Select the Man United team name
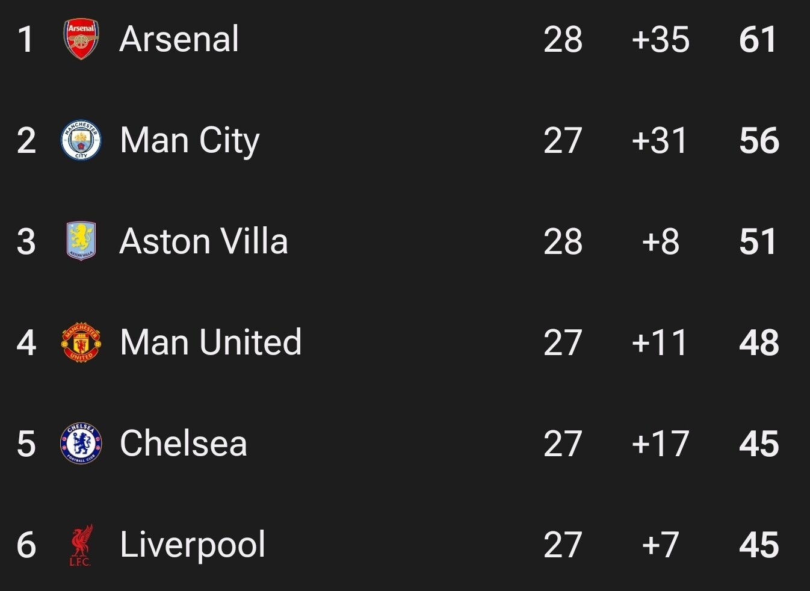Viewport: 810px width, 591px height. tap(211, 342)
